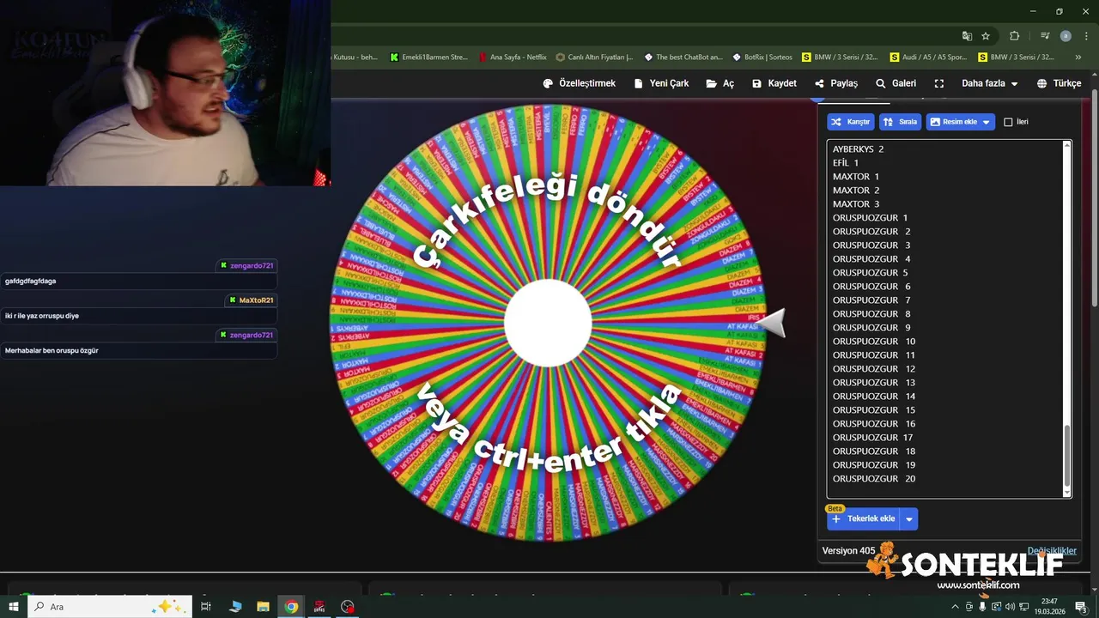Open Canlı Altın Fiyatları bookmark
This screenshot has height=618, width=1099.
click(594, 58)
